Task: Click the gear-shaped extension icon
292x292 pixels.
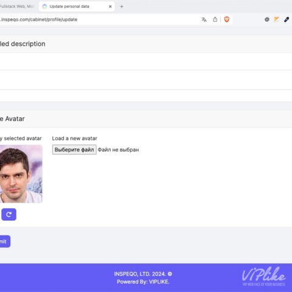Action: pyautogui.click(x=267, y=19)
